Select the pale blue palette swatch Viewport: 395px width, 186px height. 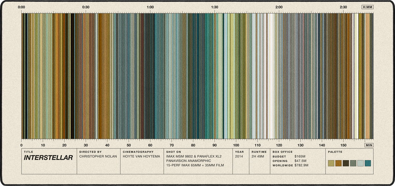coord(360,163)
